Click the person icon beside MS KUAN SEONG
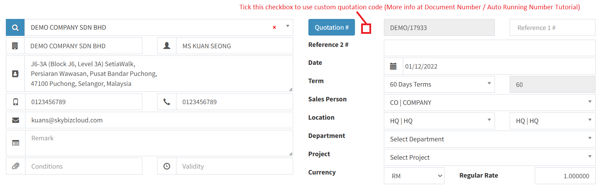The image size is (602, 190). 167,46
